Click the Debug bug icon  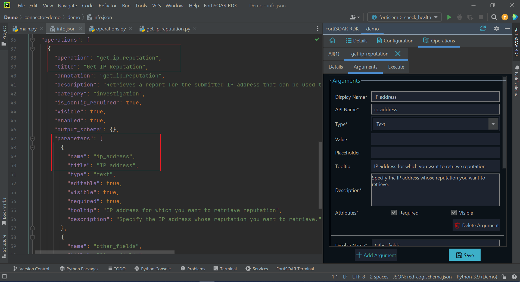pos(459,17)
